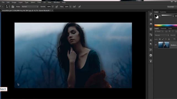The image size is (177, 99).
Task: Switch to the Paths tab
Action: click(170, 29)
